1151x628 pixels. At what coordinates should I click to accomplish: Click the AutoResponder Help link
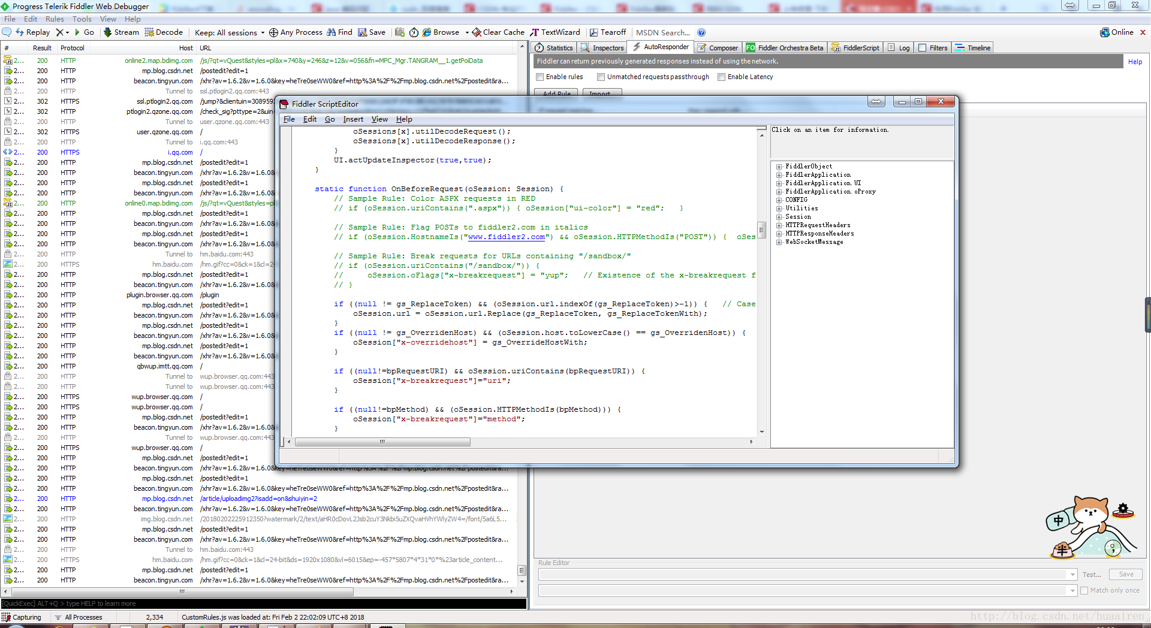(1135, 62)
